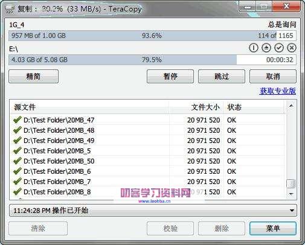Click the disabled 删除 button
Image resolution: width=305 pixels, height=245 pixels.
pyautogui.click(x=222, y=229)
